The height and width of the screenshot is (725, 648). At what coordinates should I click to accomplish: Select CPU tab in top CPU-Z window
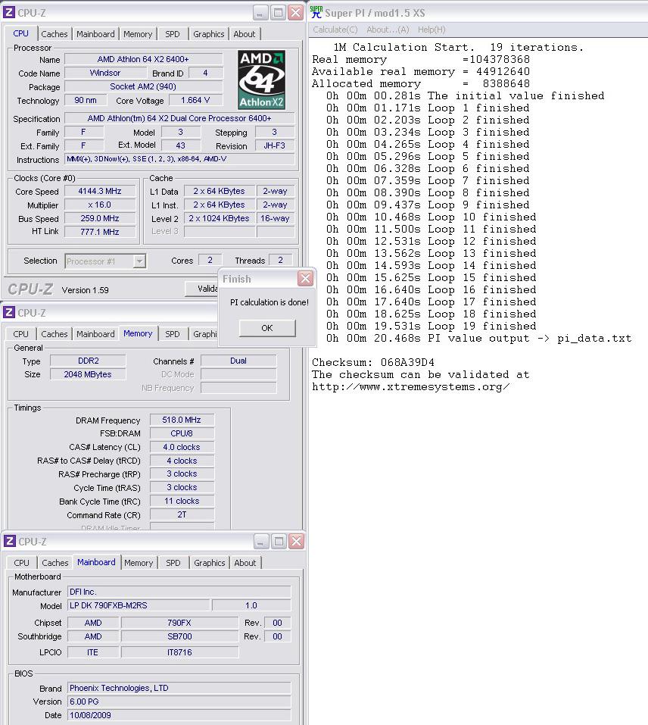(x=20, y=33)
